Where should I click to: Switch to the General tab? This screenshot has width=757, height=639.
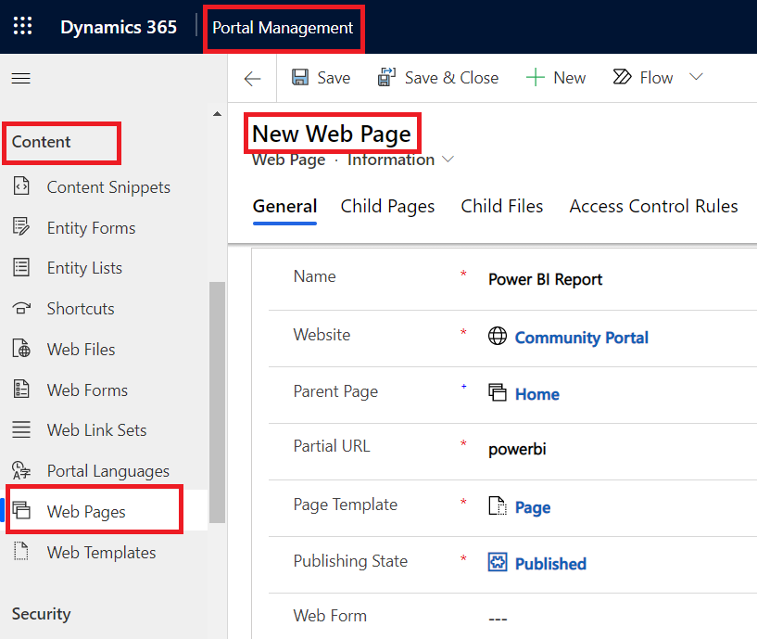pos(284,207)
